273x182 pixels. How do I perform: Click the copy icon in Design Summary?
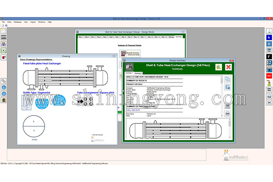tap(227, 79)
